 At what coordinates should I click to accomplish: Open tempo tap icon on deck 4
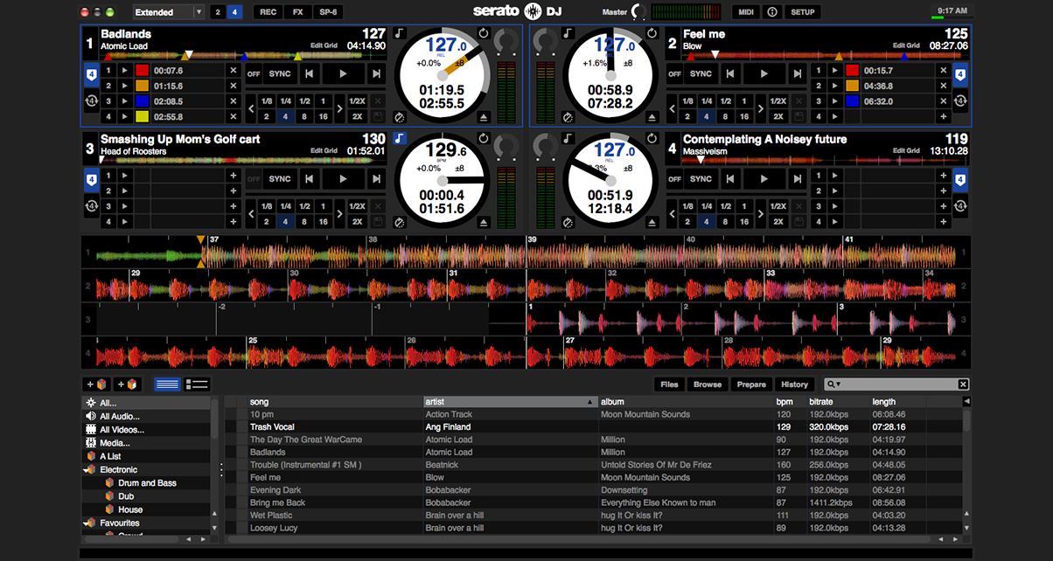[x=568, y=222]
